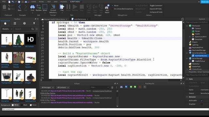This screenshot has height=117, width=209.
Task: Click the Output panel options kebab icon
Action: (x=116, y=87)
